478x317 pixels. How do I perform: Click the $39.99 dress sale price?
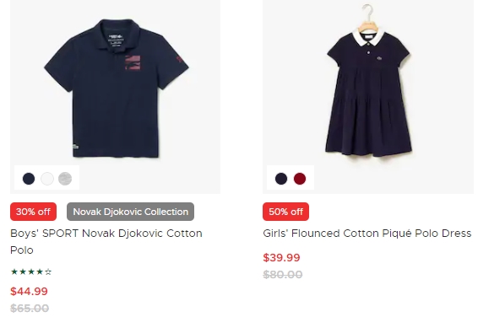pos(281,258)
